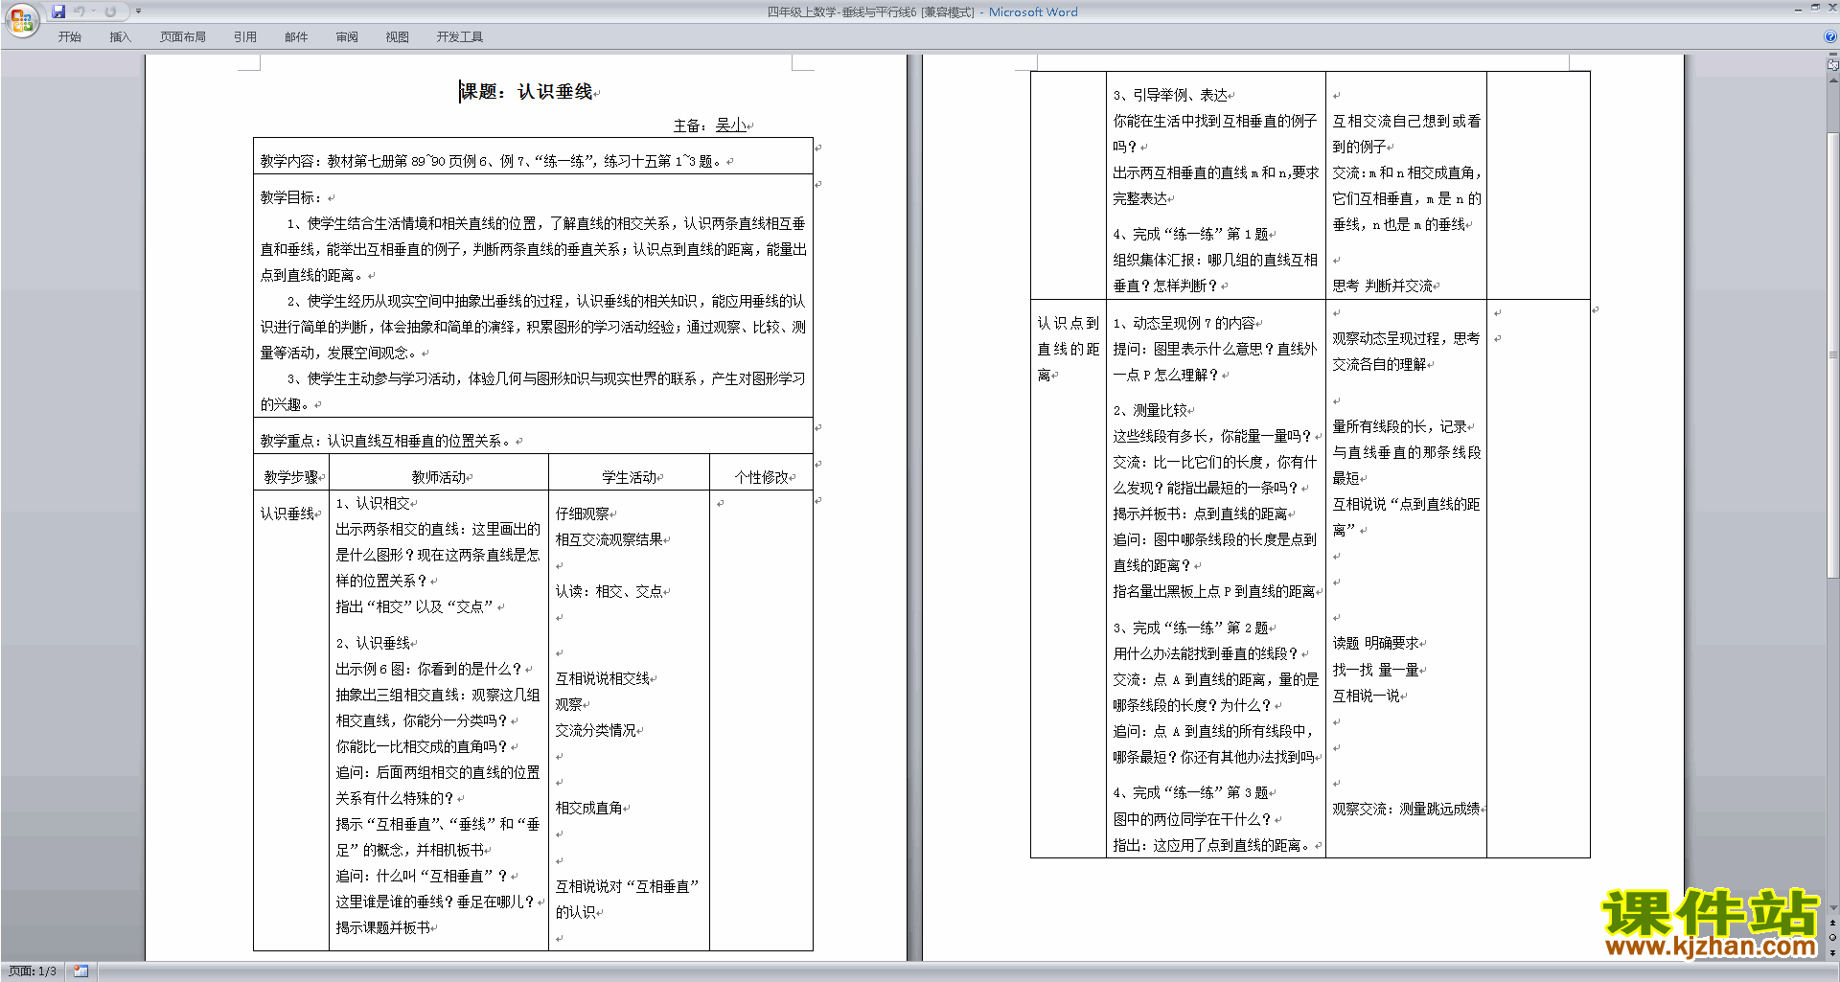Click the 页面: 1/3 page indicator
1840x982 pixels.
click(33, 971)
